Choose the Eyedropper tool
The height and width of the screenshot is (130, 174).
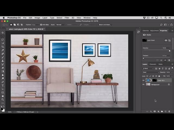(x=3, y=50)
